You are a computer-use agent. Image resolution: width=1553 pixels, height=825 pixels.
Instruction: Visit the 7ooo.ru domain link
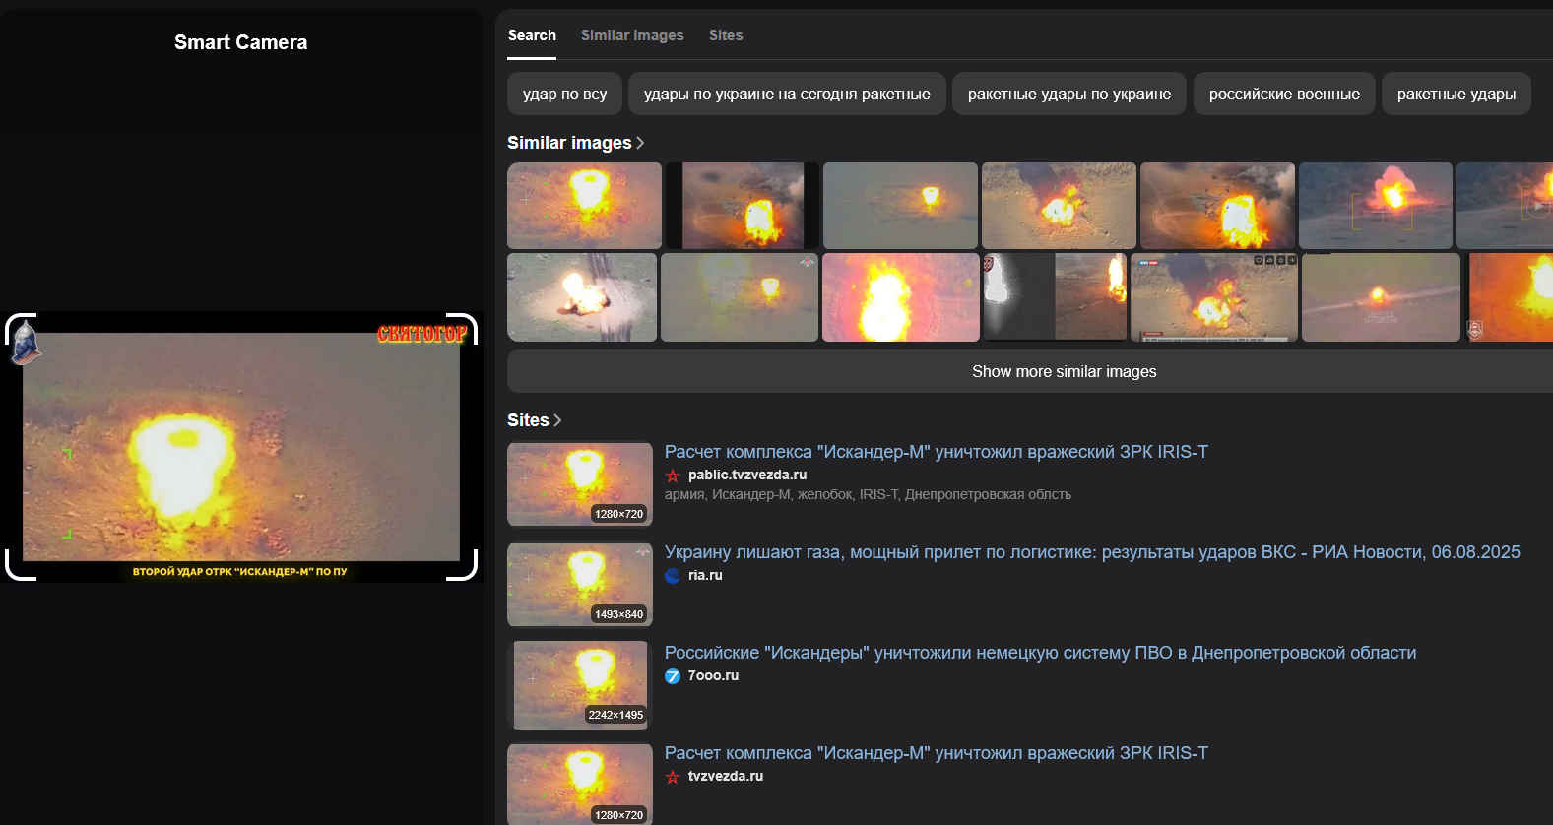[713, 676]
